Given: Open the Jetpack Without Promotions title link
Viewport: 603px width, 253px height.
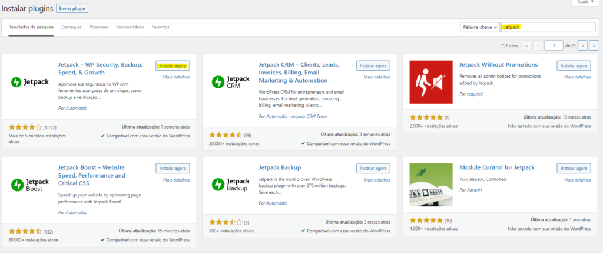Looking at the screenshot, I should coord(498,65).
